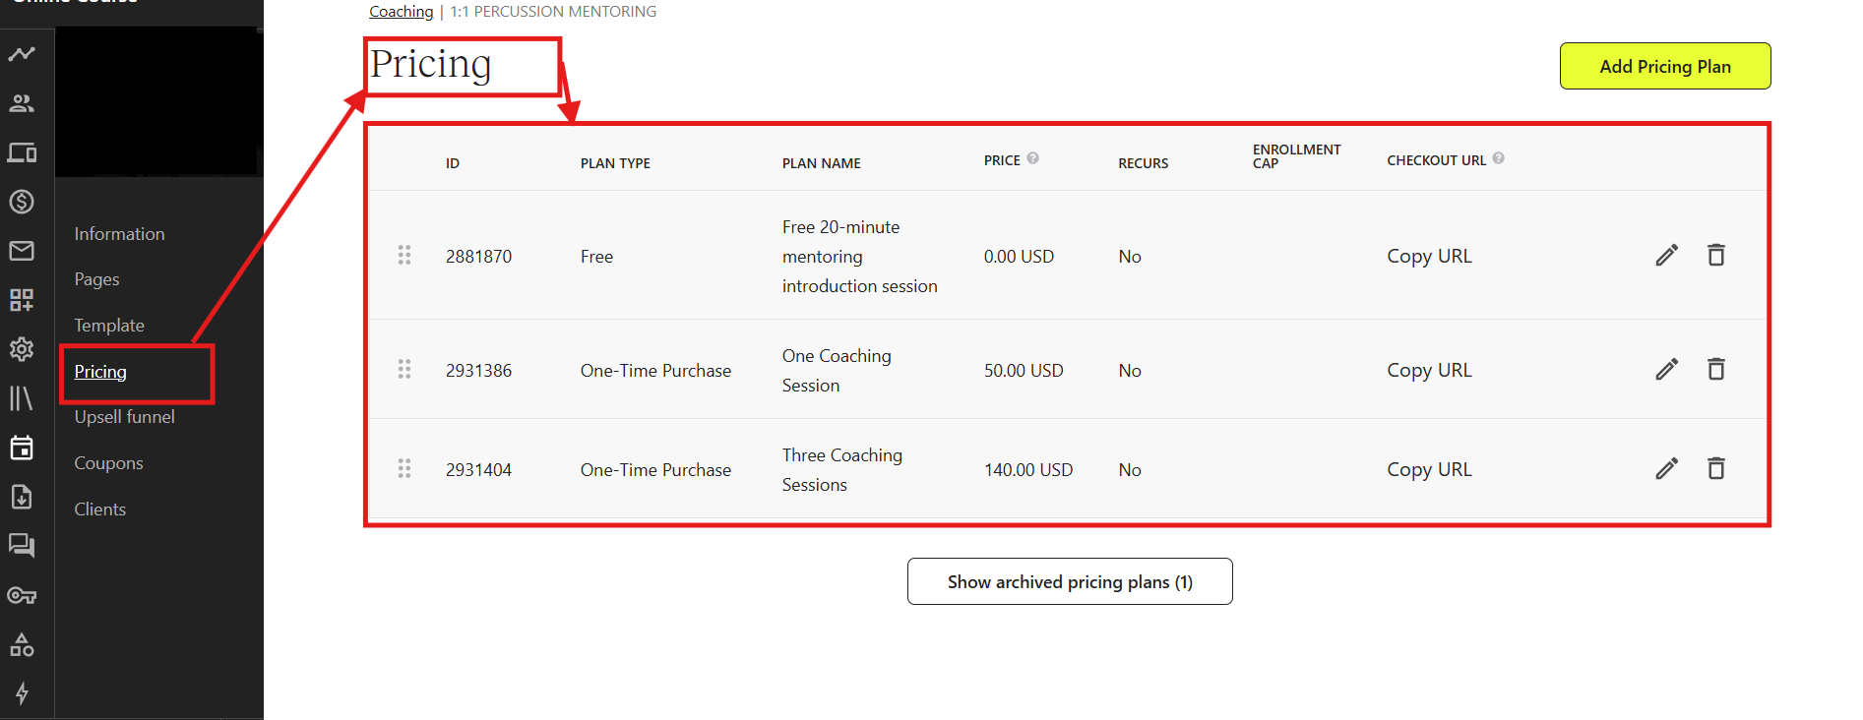The image size is (1863, 720).
Task: Edit the One Coaching Session plan
Action: 1666,370
